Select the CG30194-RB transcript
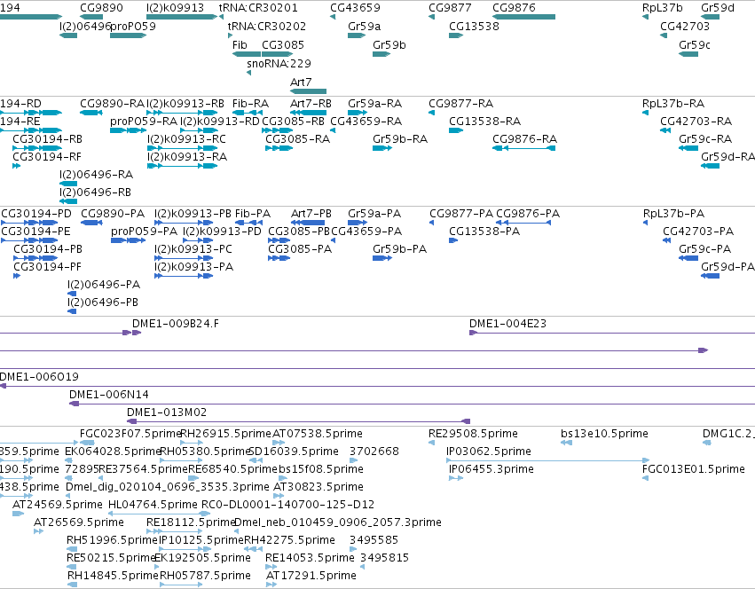This screenshot has width=755, height=589. point(35,148)
